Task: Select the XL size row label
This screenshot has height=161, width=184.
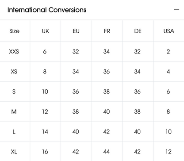Action: pyautogui.click(x=14, y=152)
